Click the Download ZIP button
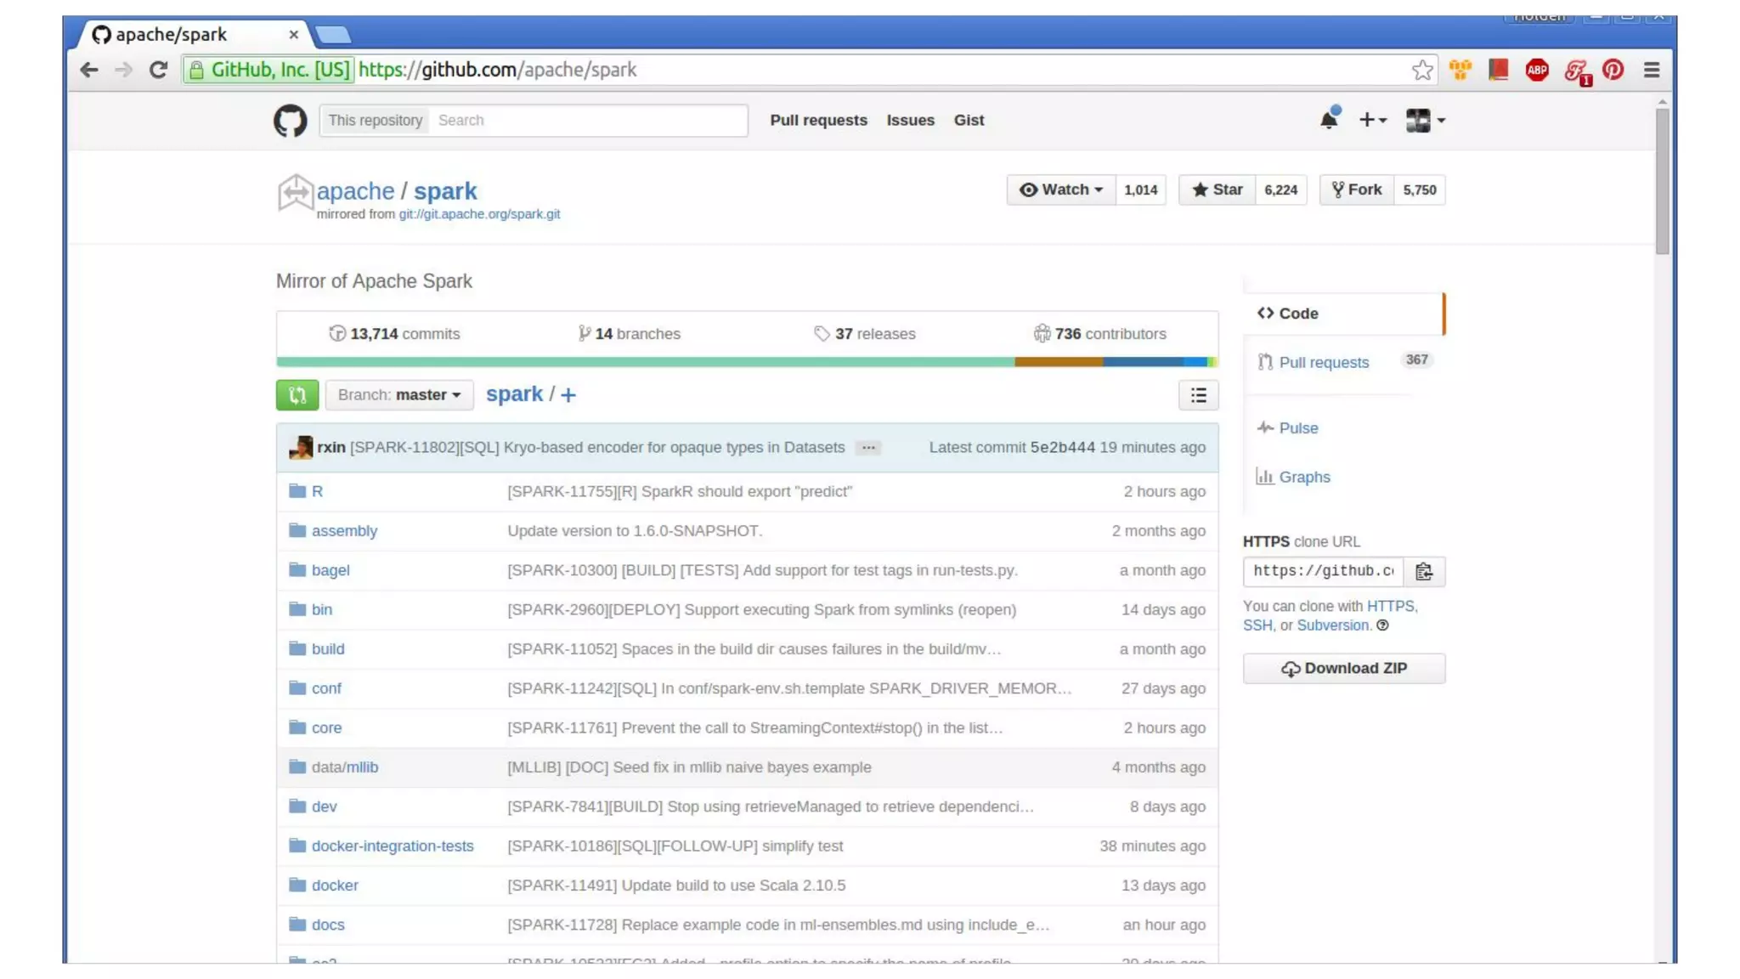This screenshot has width=1740, height=979. (1343, 668)
